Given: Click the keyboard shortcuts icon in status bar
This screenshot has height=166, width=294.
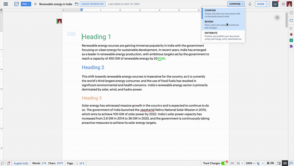Looking at the screenshot, I should (232, 163).
